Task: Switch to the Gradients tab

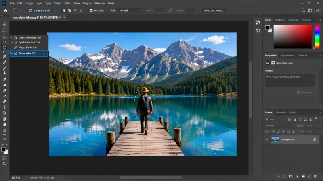Action: (294, 20)
